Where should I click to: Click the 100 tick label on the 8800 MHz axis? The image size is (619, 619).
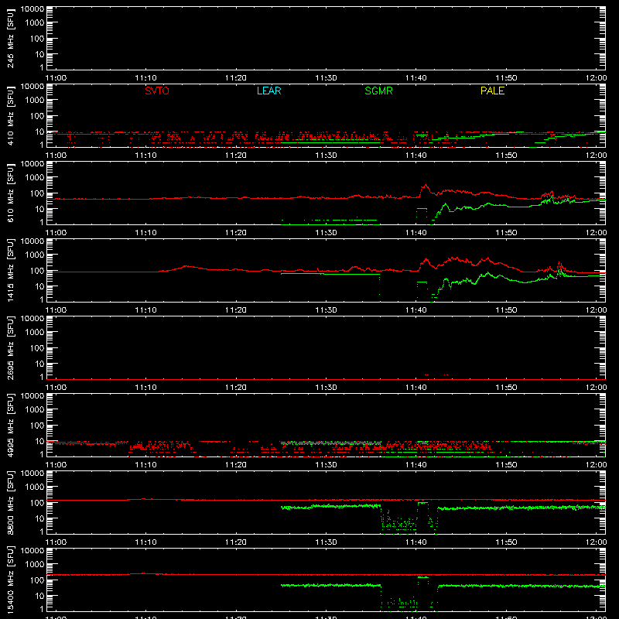[x=38, y=503]
